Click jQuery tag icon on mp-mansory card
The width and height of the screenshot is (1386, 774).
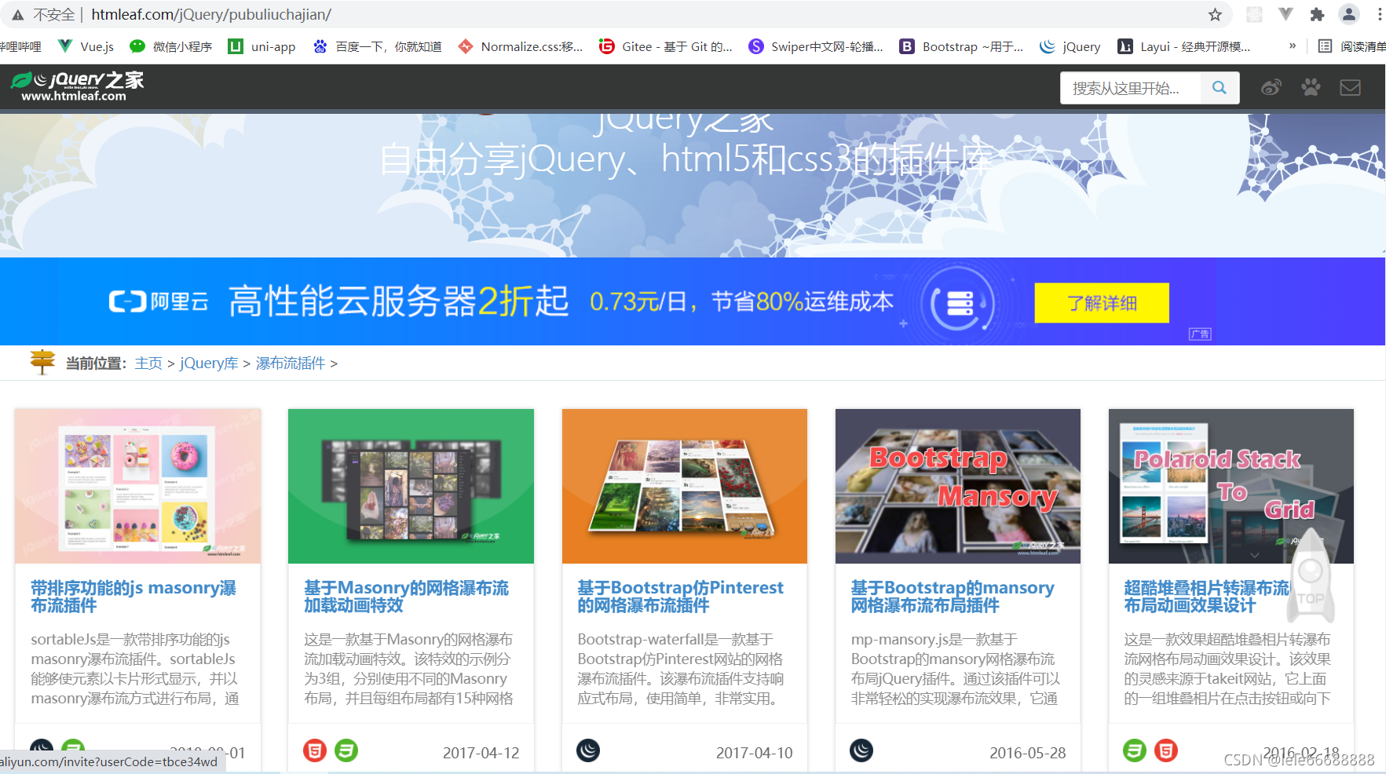[861, 750]
